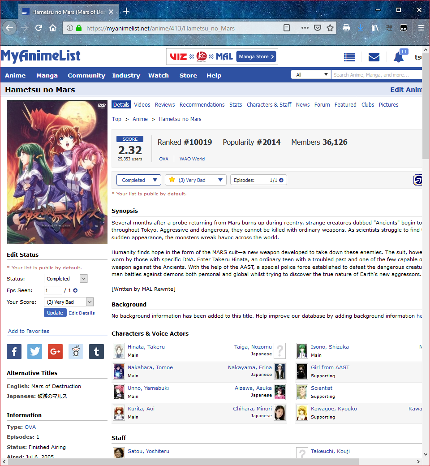Switch to Characters & Staff tab
Viewport: 430px width, 466px height.
pos(269,104)
